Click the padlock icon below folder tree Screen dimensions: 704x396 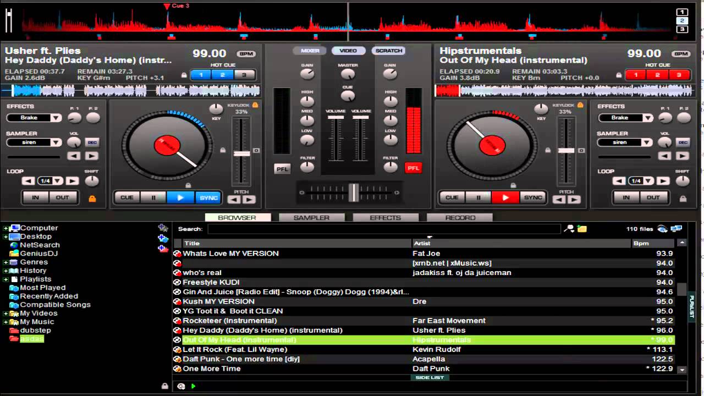164,386
